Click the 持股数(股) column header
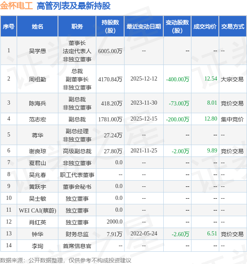The height and width of the screenshot is (264, 247). click(x=110, y=26)
